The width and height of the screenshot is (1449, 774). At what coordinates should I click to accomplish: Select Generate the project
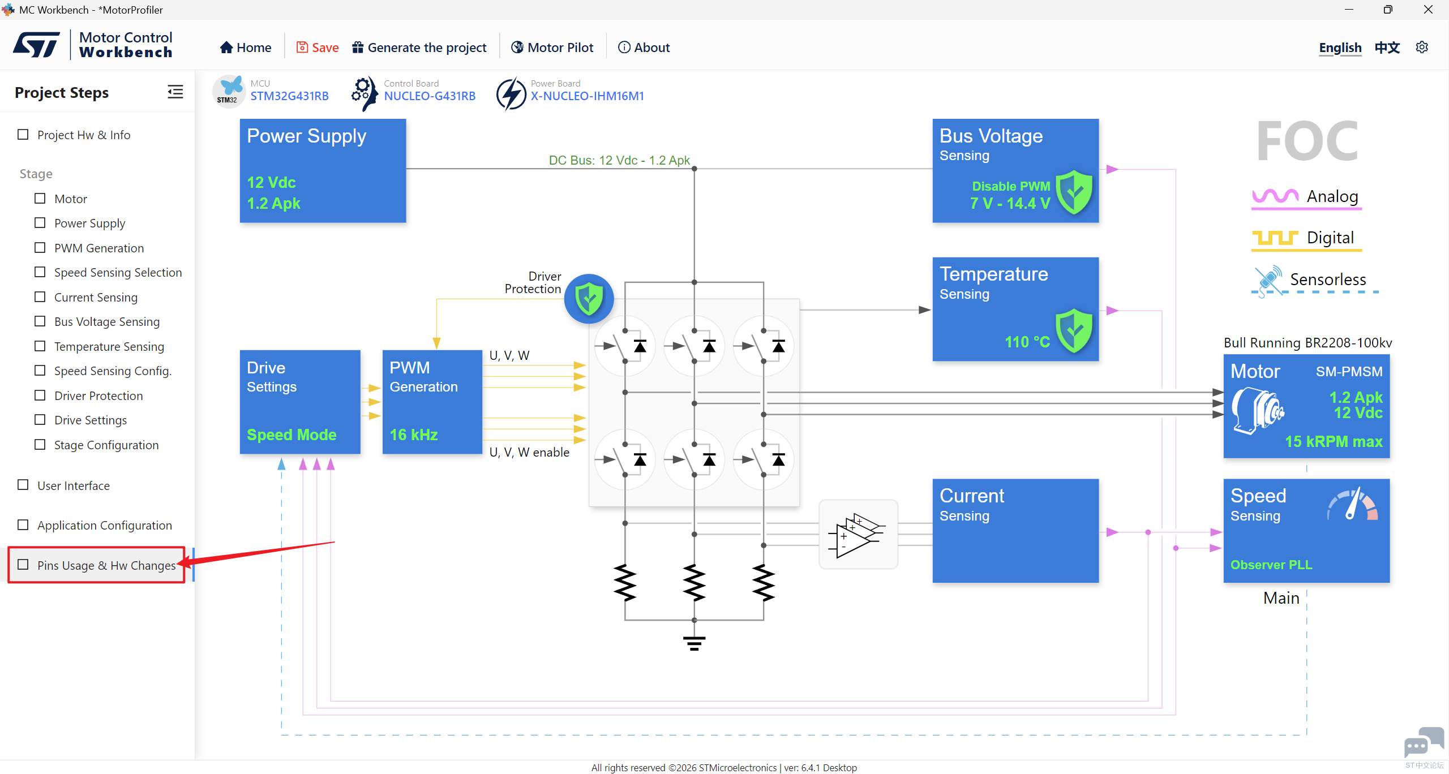[x=419, y=48]
